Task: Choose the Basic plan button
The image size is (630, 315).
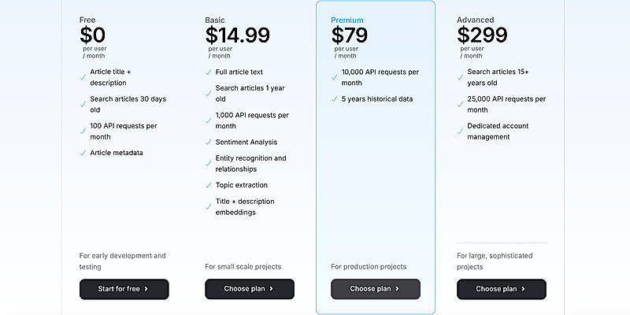Action: tap(250, 289)
